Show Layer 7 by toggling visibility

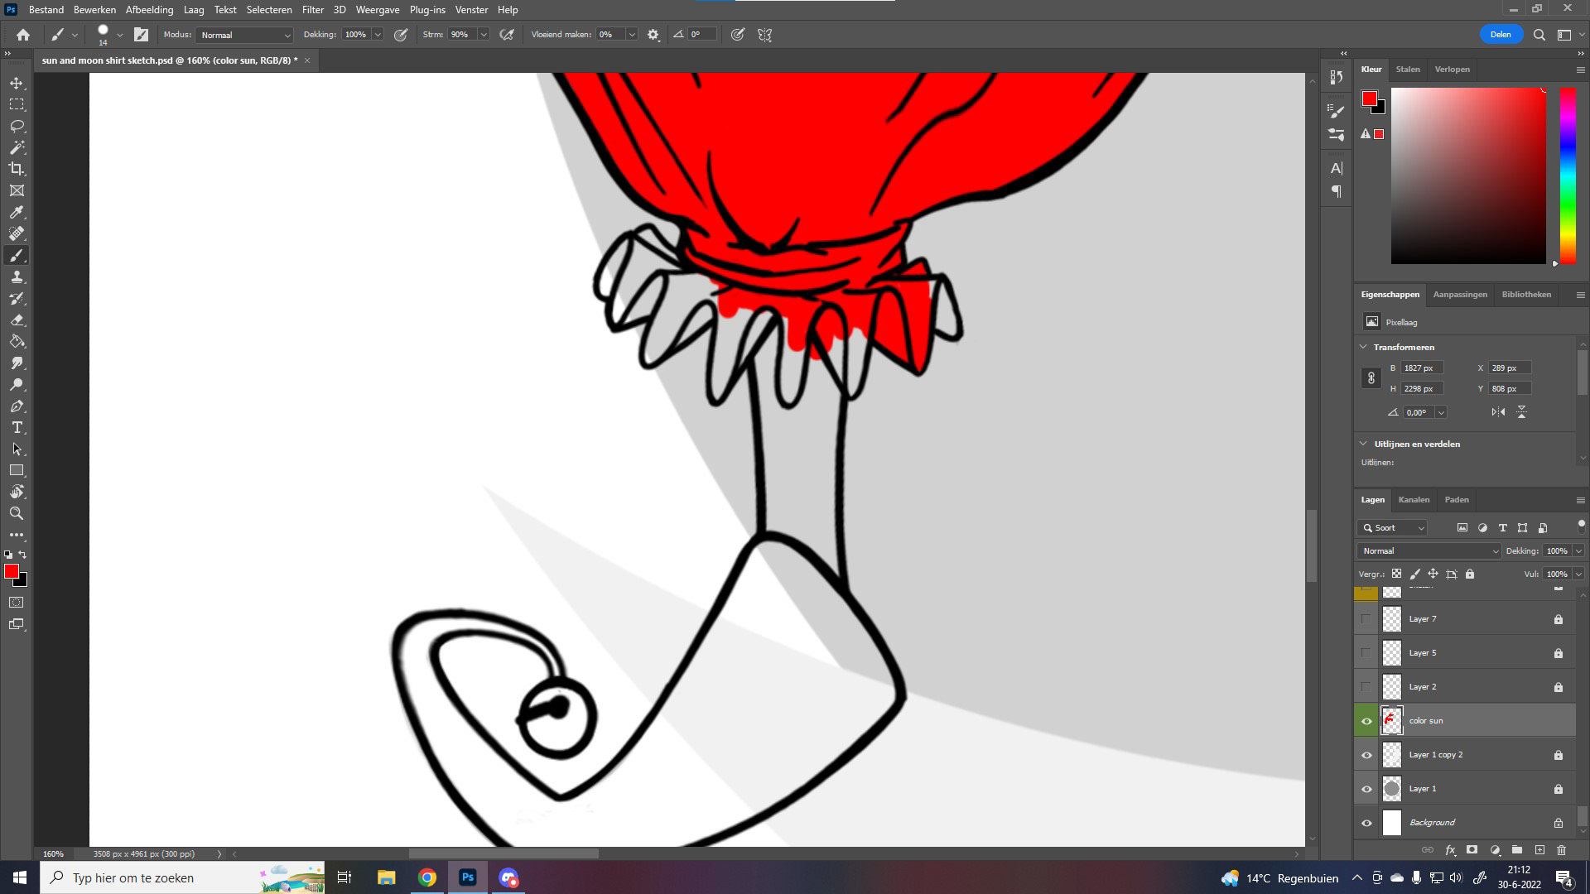pyautogui.click(x=1366, y=619)
